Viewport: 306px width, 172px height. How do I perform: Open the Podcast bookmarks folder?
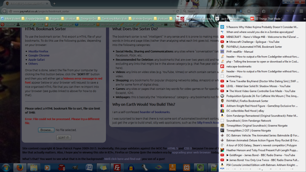[x=161, y=19]
